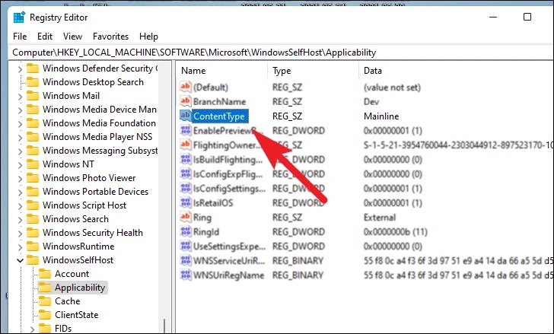This screenshot has height=334, width=554.
Task: Select the ContentType value name
Action: [219, 116]
